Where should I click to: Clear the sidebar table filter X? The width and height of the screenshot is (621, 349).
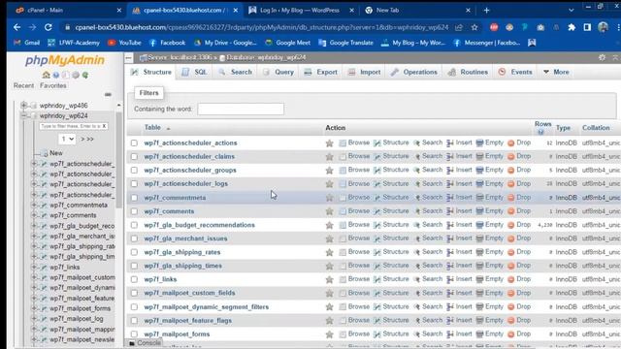104,126
